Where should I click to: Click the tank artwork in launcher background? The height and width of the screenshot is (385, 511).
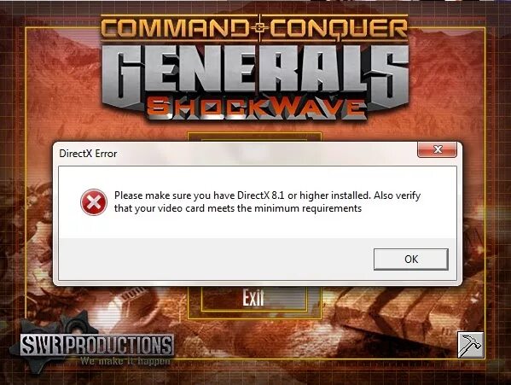pyautogui.click(x=401, y=313)
